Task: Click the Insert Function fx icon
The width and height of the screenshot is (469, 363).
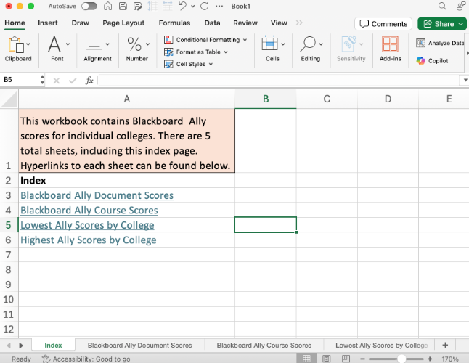Action: tap(89, 80)
